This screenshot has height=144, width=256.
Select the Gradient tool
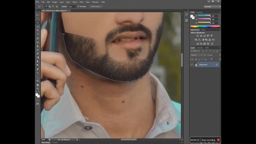point(38,58)
